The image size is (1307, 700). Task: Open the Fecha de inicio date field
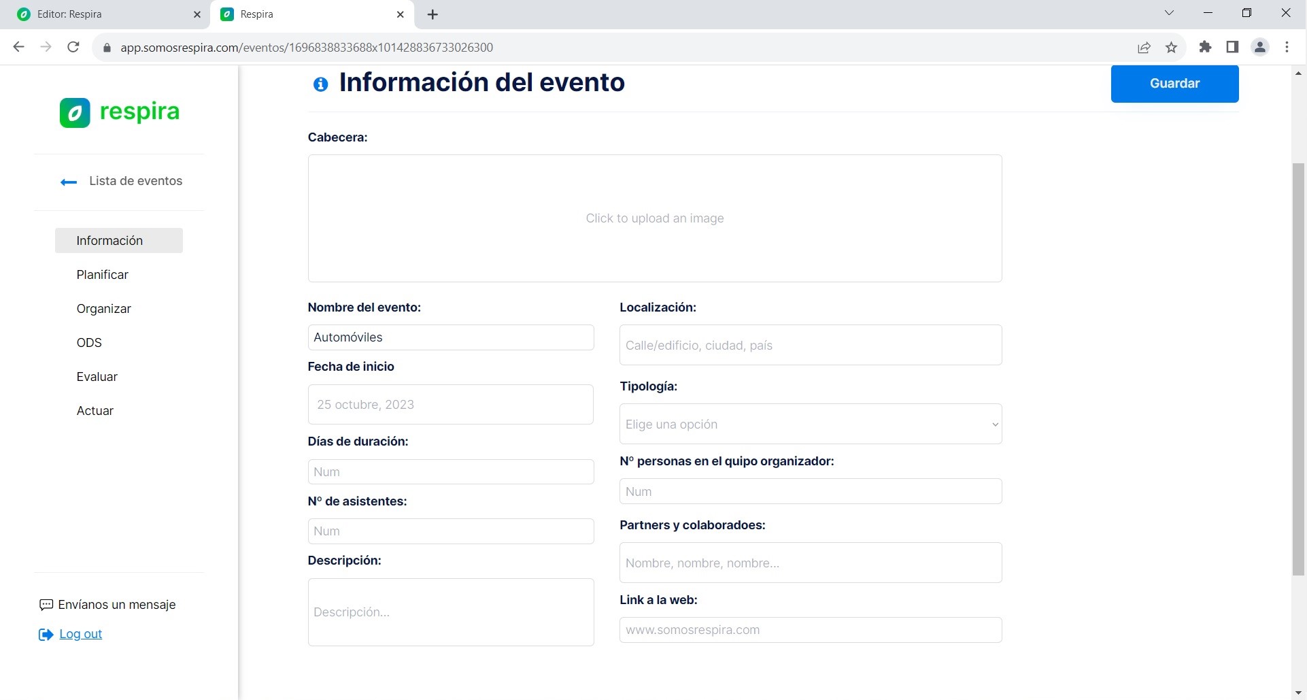click(451, 405)
